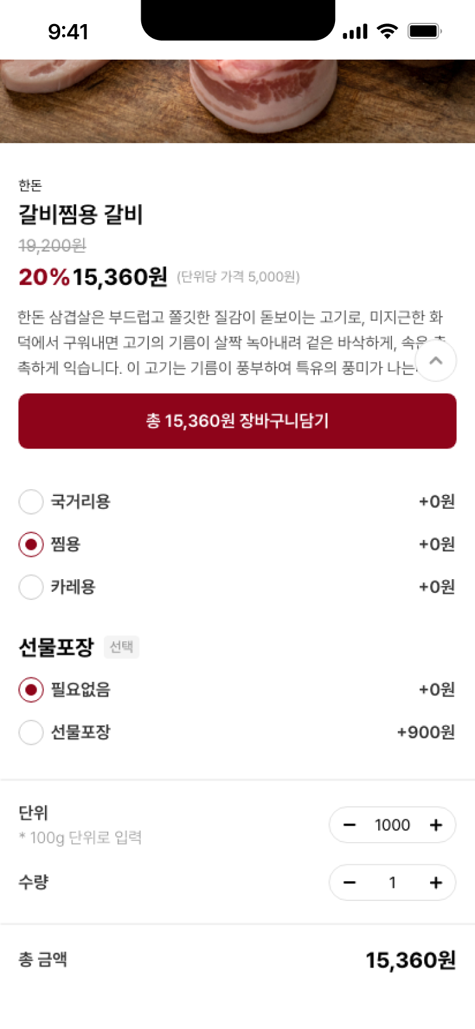The image size is (475, 1029).
Task: Select the 카레용 radio option
Action: click(31, 587)
